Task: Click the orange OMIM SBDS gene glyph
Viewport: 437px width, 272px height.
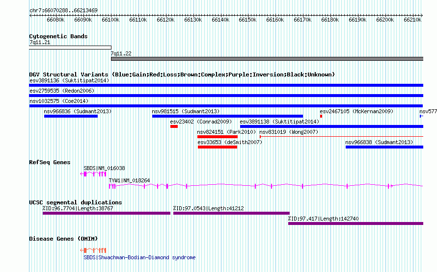Action: click(93, 250)
